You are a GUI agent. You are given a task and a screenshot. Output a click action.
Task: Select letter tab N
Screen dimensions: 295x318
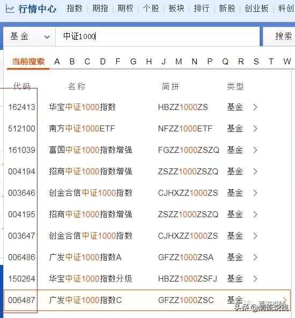(x=195, y=62)
